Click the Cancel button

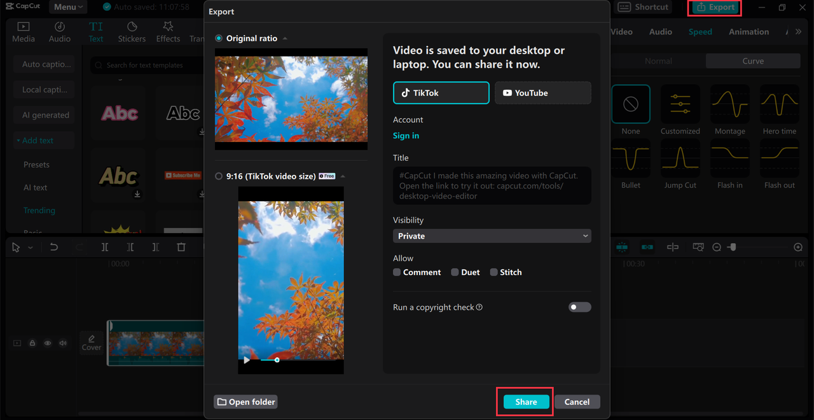pyautogui.click(x=577, y=402)
